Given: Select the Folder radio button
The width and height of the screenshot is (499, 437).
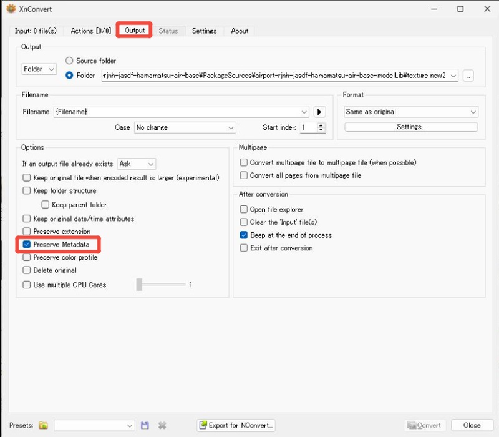Looking at the screenshot, I should (69, 76).
